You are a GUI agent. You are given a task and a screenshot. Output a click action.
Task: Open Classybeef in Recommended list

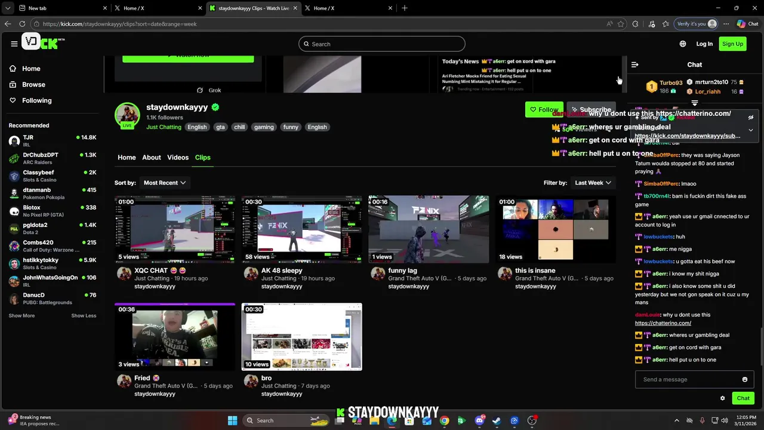point(53,176)
